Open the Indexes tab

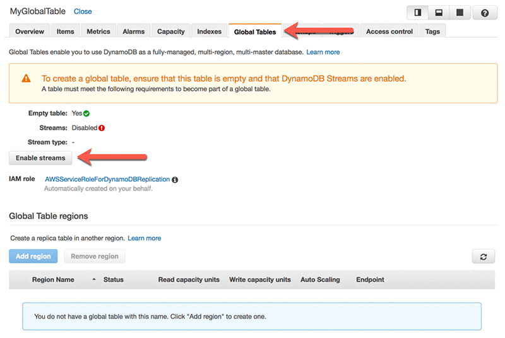[210, 32]
